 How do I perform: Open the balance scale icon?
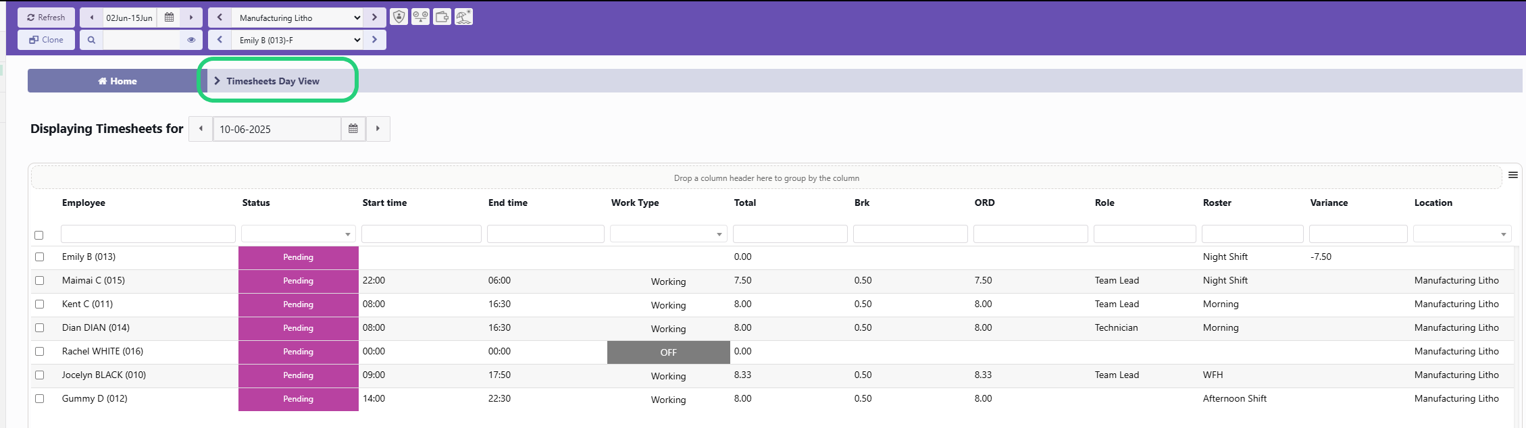420,17
